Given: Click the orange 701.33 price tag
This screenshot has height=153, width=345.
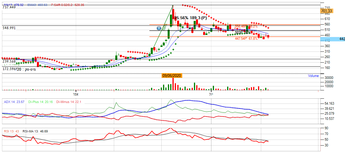Looking at the screenshot, I should (x=326, y=11).
